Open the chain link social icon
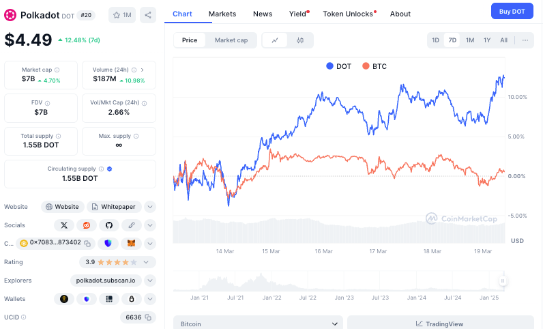Screen dimensions: 543x329 (132, 225)
